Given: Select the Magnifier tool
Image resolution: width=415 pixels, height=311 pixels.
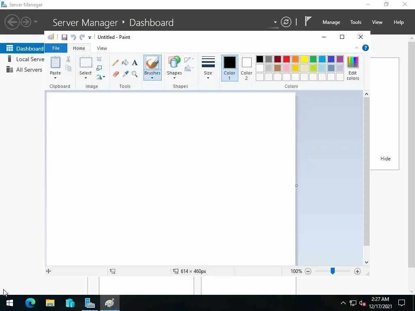Looking at the screenshot, I should point(135,74).
